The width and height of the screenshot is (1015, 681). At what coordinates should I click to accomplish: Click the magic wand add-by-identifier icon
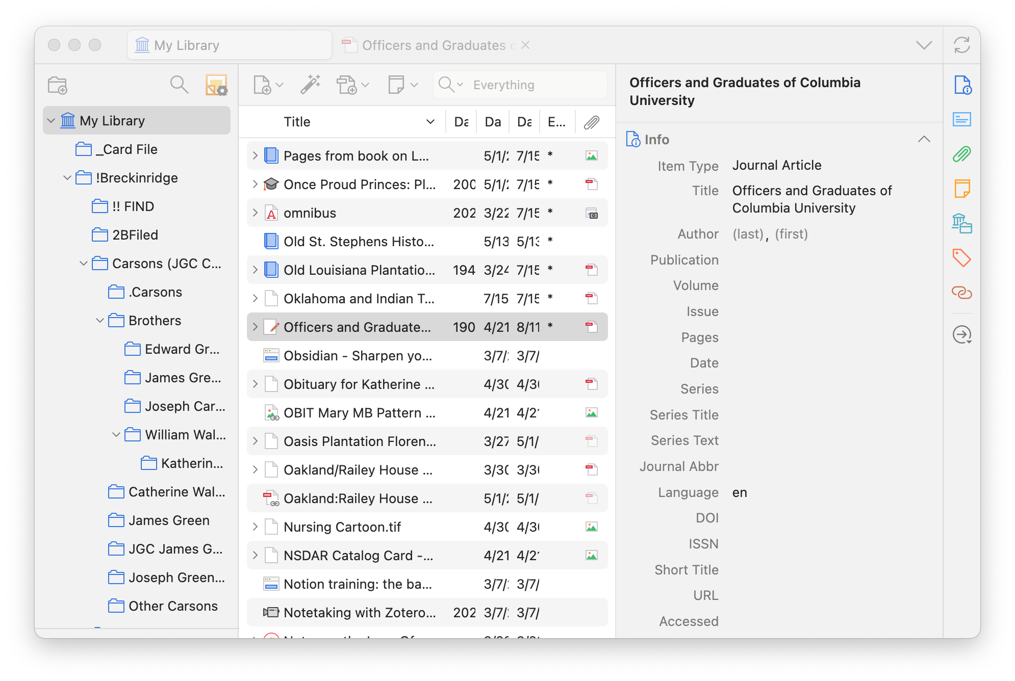point(310,85)
